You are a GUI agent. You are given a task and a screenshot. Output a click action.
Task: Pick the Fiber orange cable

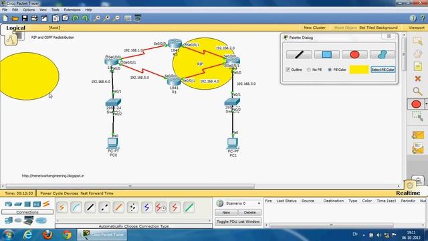click(x=118, y=208)
